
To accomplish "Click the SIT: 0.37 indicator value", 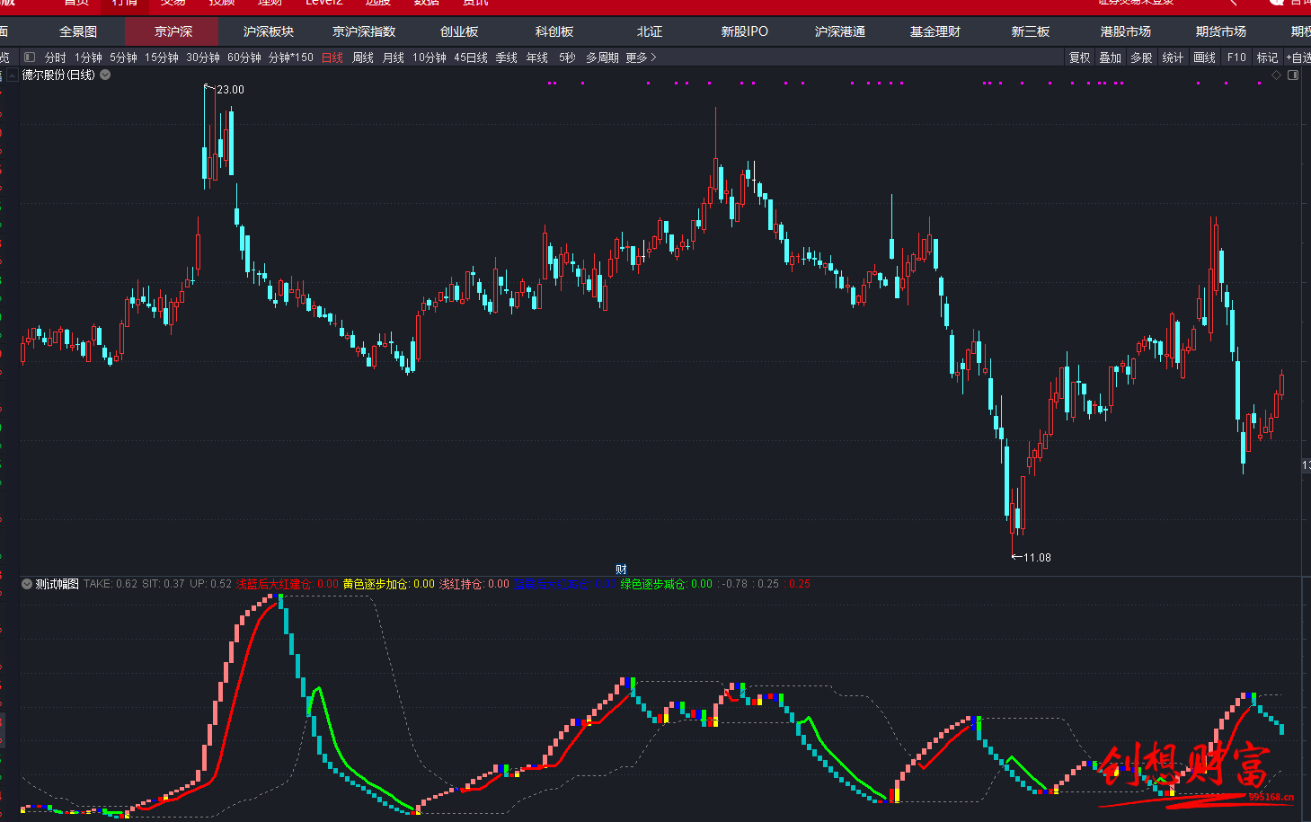I will coord(164,584).
